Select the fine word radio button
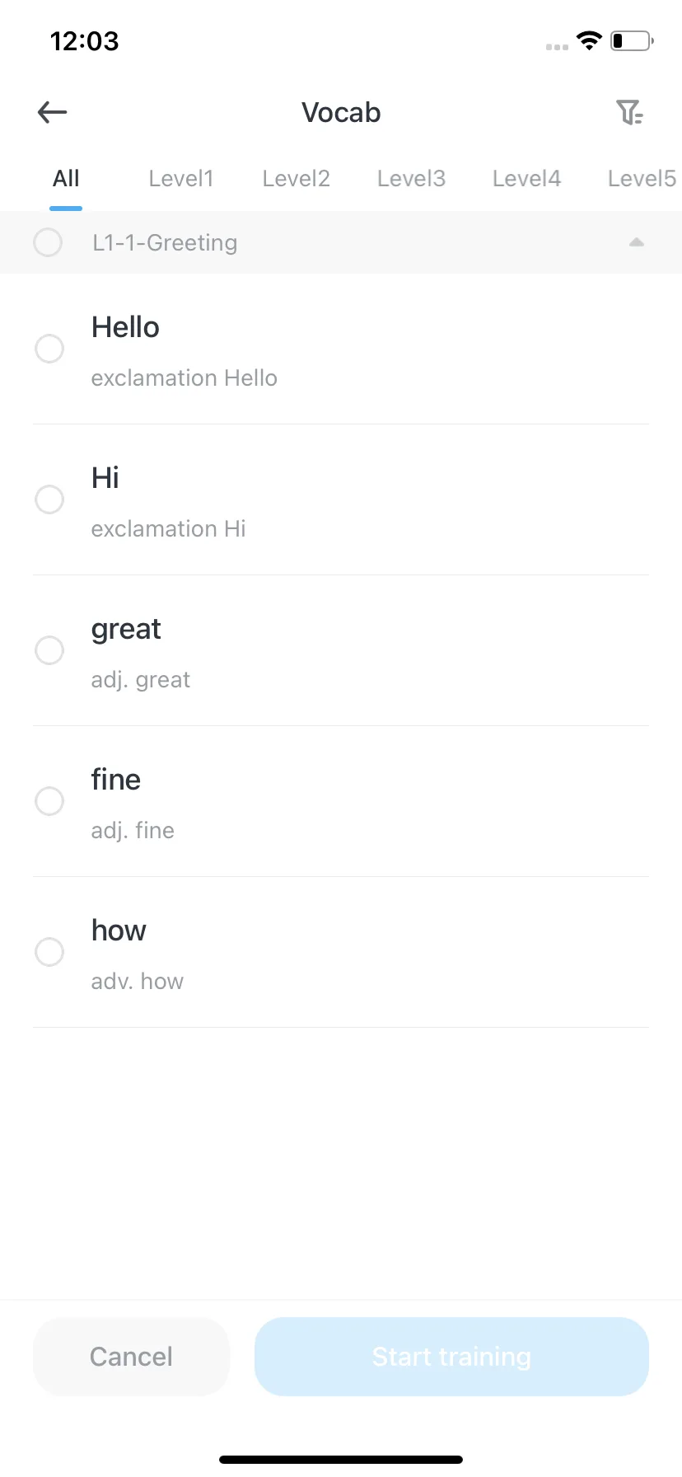 pyautogui.click(x=49, y=801)
